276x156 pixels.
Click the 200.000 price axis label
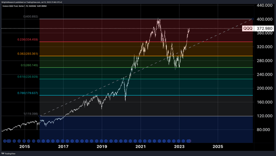click(264, 88)
